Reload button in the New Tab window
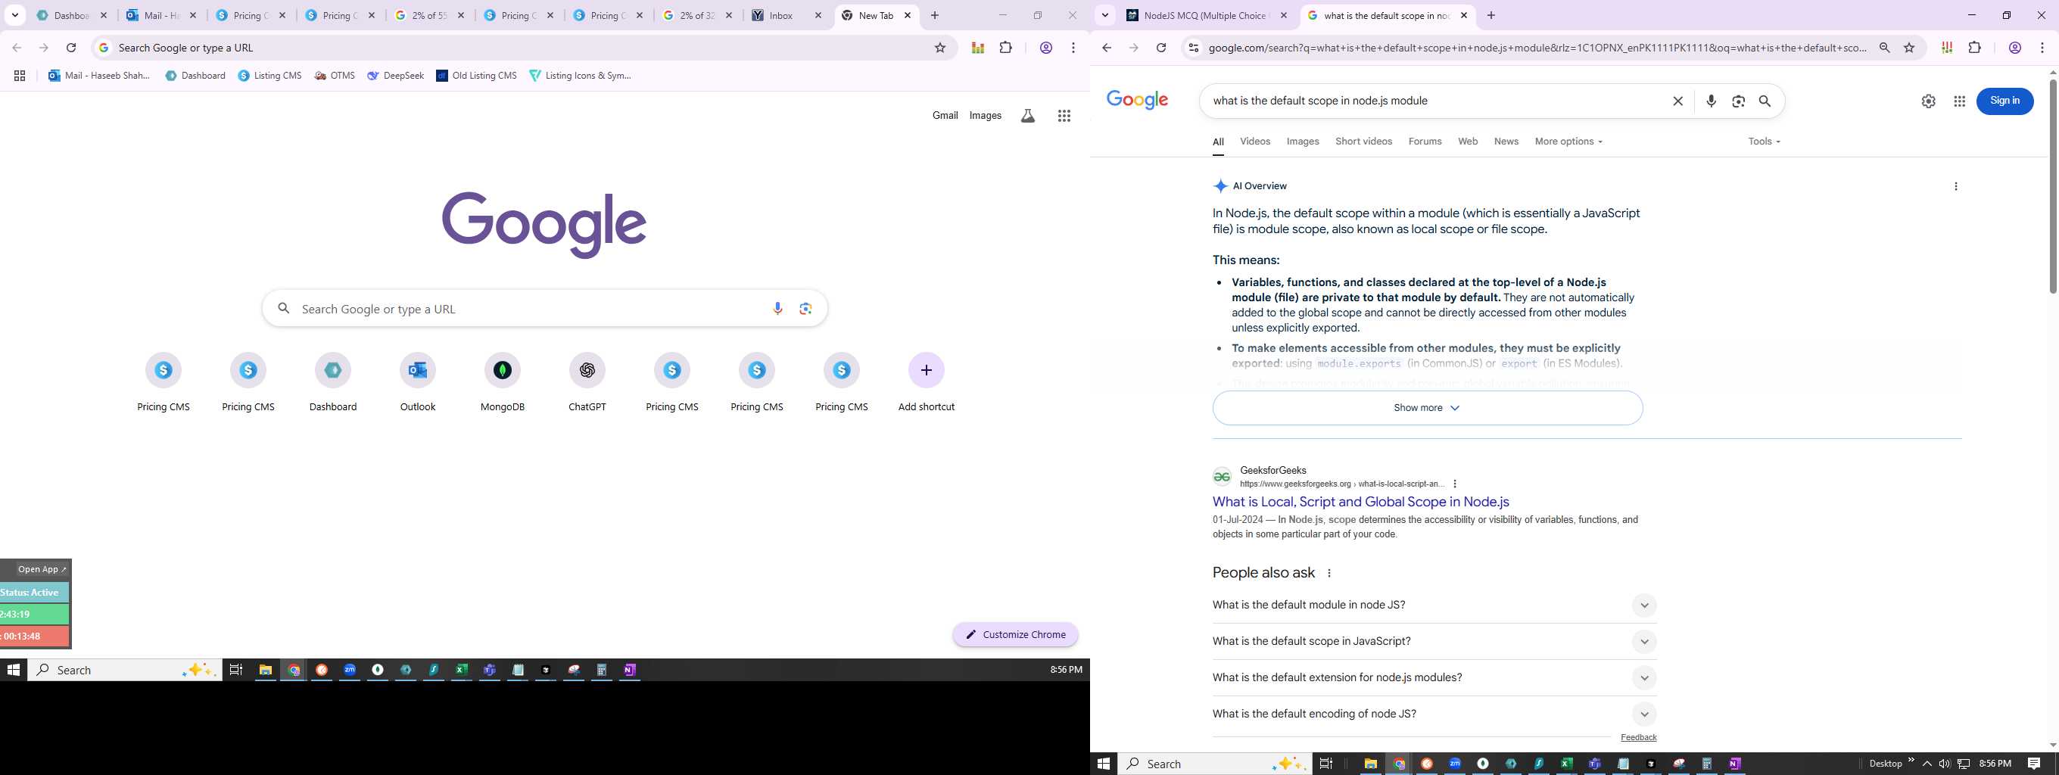 pos(71,48)
